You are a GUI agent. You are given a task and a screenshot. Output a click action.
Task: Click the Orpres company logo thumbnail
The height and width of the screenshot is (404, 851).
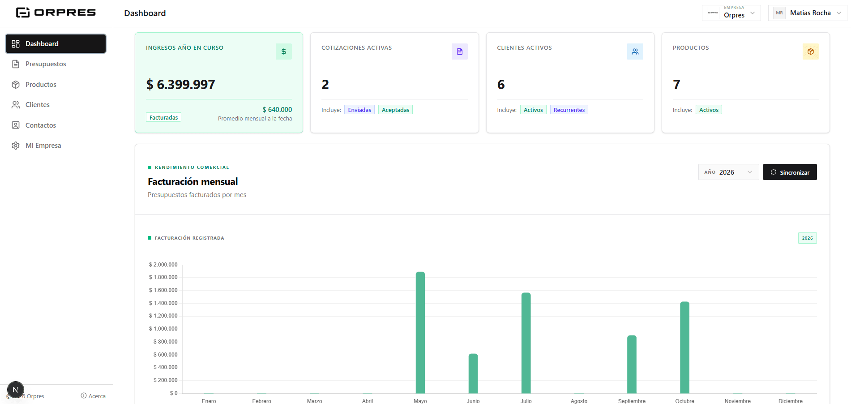coord(713,13)
